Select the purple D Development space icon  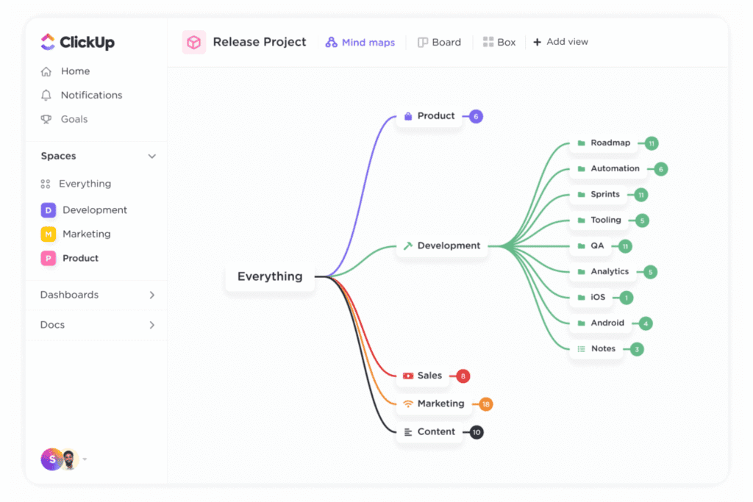[x=48, y=210]
